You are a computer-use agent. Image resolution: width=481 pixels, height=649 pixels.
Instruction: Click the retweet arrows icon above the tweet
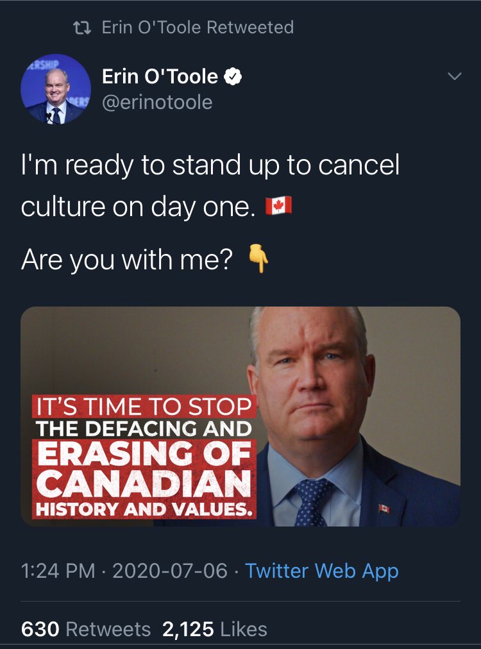point(82,28)
